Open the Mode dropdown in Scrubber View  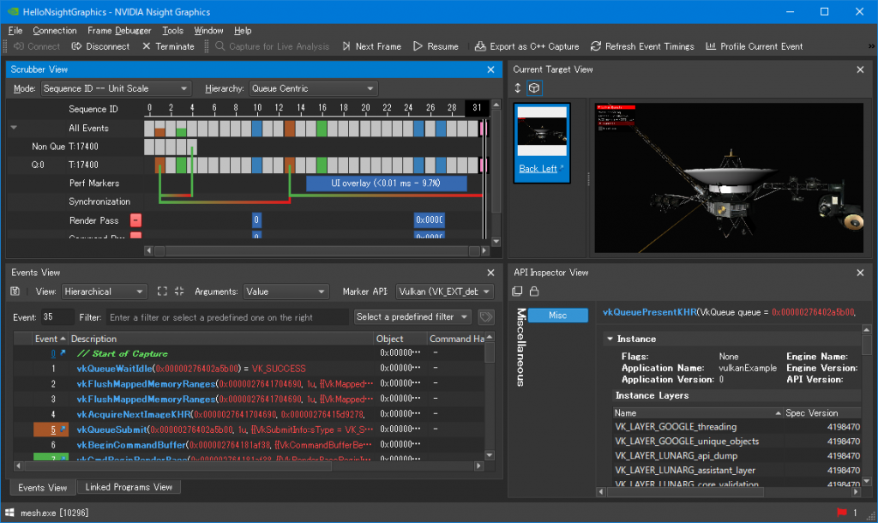(x=116, y=88)
